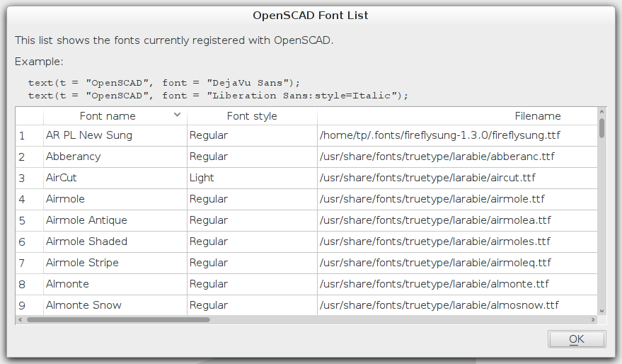Click the aircut.ttf filename cell

457,178
